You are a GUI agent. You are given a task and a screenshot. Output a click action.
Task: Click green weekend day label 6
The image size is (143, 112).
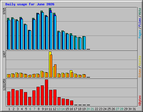coord(30,109)
